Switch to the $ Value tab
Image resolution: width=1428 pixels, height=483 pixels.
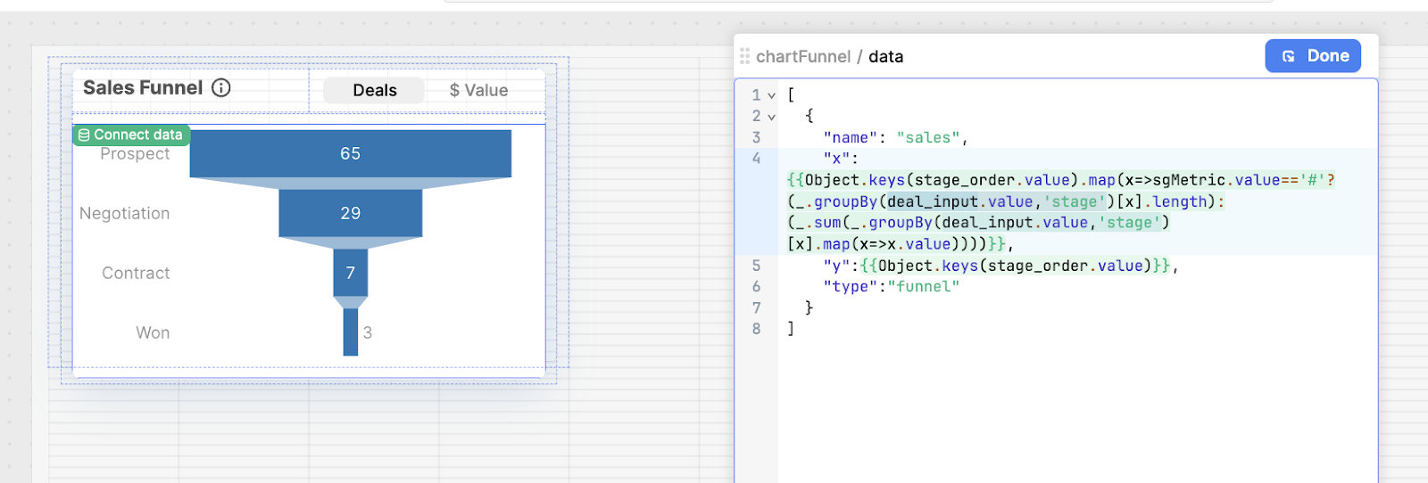pyautogui.click(x=478, y=90)
